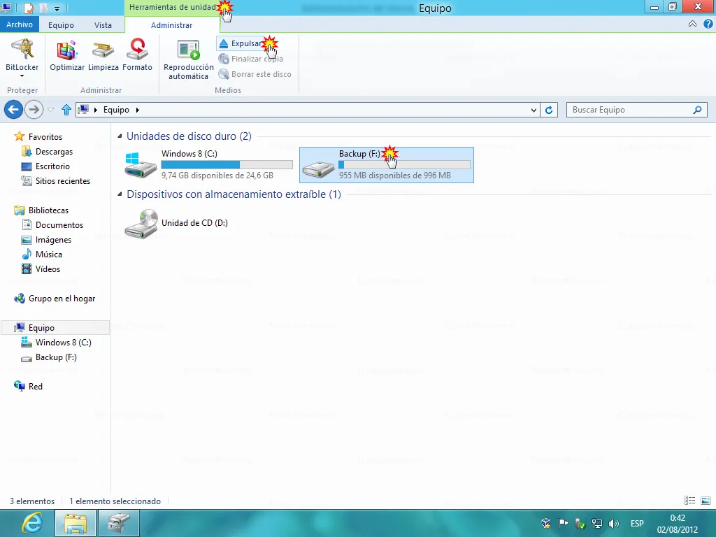Image resolution: width=716 pixels, height=537 pixels.
Task: Open the Action Center flag icon in the tray
Action: pyautogui.click(x=563, y=523)
